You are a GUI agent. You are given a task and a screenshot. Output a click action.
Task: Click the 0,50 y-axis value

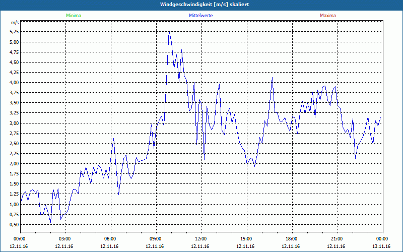point(15,224)
